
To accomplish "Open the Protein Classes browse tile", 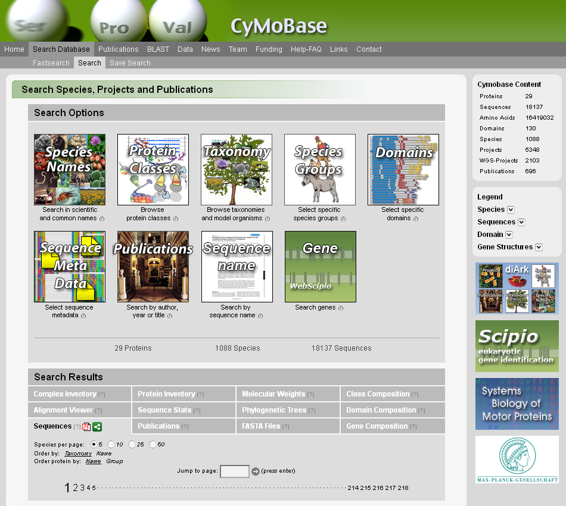I will click(153, 170).
